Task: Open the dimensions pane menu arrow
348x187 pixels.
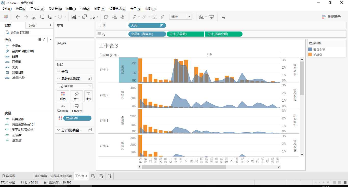Action: (x=50, y=40)
